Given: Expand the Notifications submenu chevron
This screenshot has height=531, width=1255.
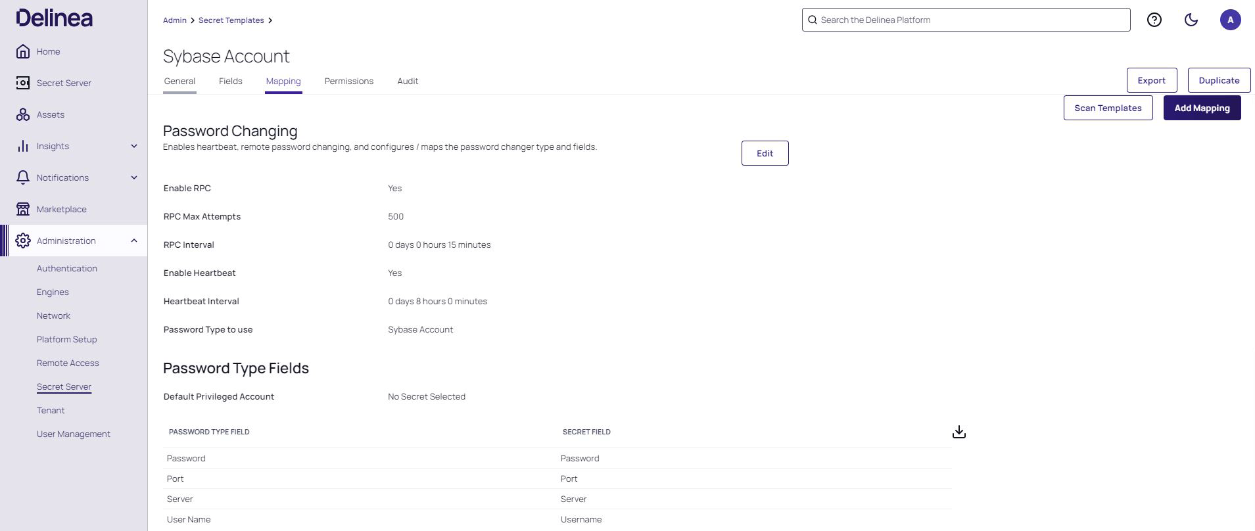Looking at the screenshot, I should tap(134, 177).
